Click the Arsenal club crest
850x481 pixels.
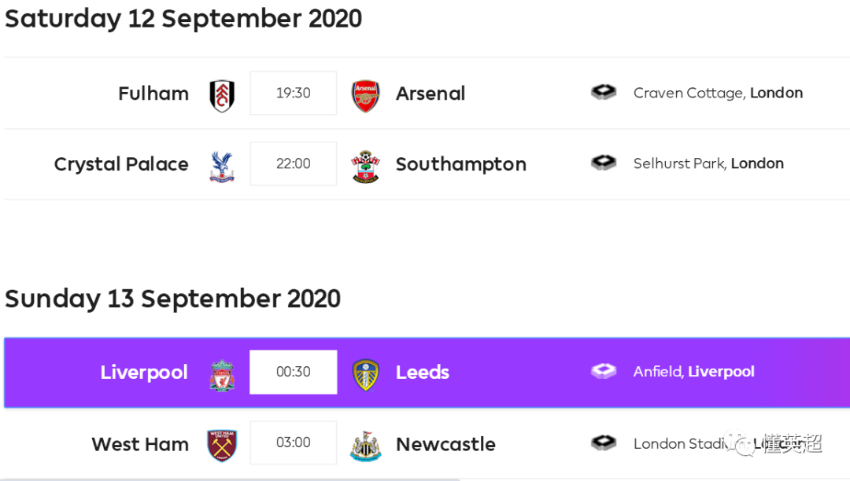coord(365,95)
